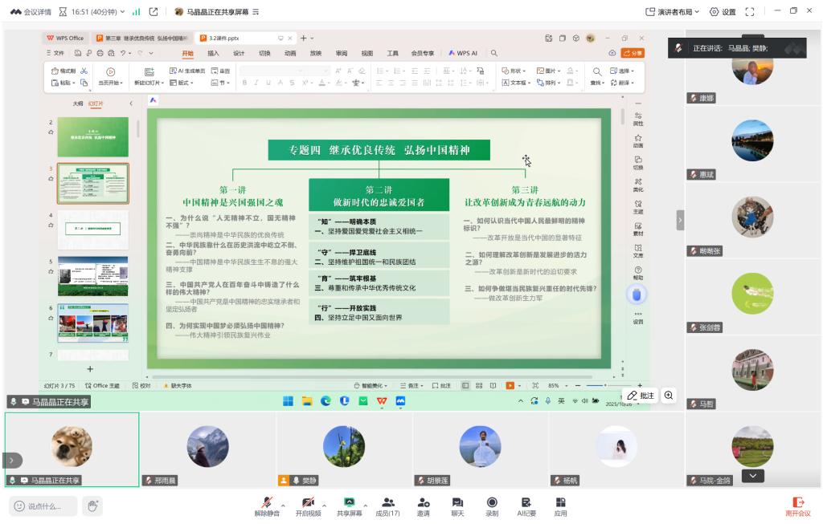Click the 邀请 invite icon
The width and height of the screenshot is (823, 524).
pos(423,506)
